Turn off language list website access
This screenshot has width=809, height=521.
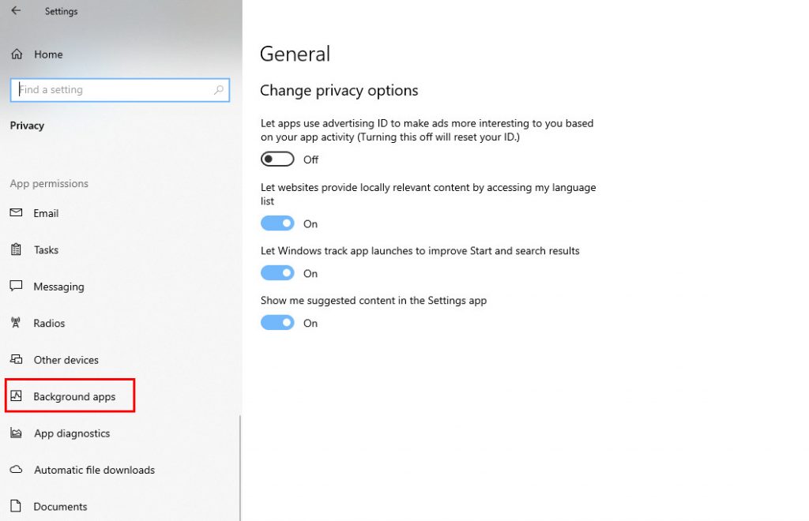277,223
